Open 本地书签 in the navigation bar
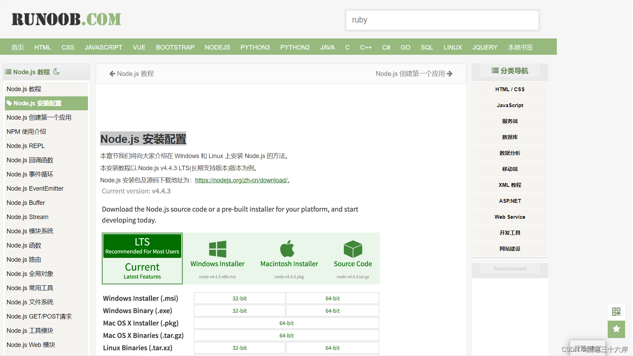 (x=520, y=47)
